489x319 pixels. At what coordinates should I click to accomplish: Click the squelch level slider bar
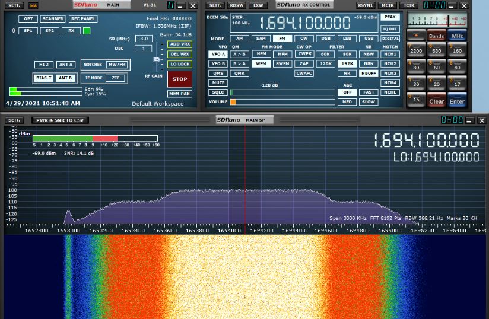click(x=282, y=92)
